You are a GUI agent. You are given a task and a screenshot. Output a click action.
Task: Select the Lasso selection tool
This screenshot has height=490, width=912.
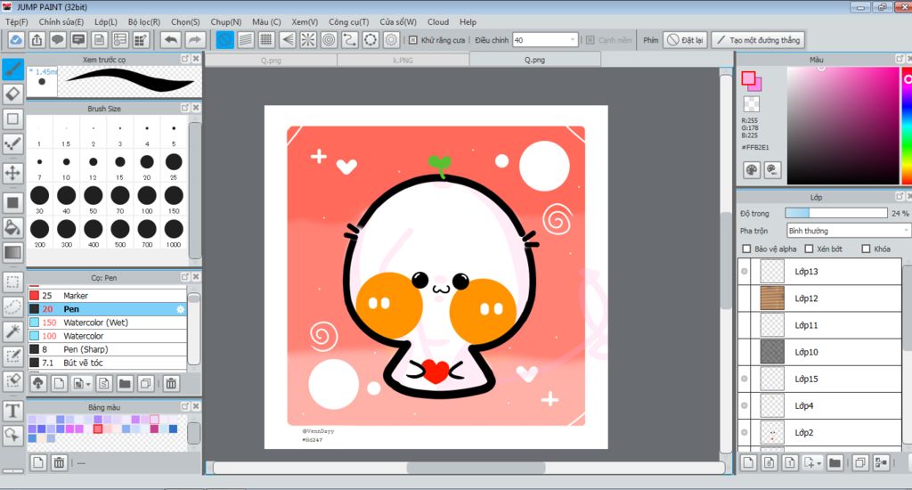click(12, 306)
